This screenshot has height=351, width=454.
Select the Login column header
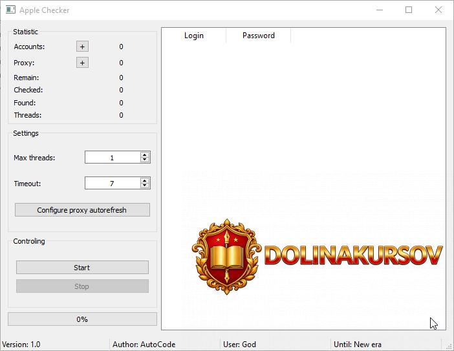tap(193, 36)
